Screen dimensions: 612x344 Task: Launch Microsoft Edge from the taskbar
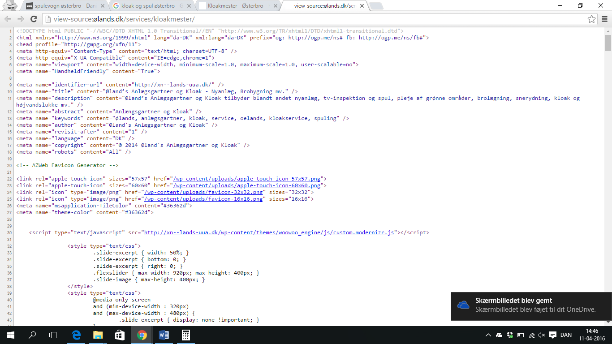point(76,335)
